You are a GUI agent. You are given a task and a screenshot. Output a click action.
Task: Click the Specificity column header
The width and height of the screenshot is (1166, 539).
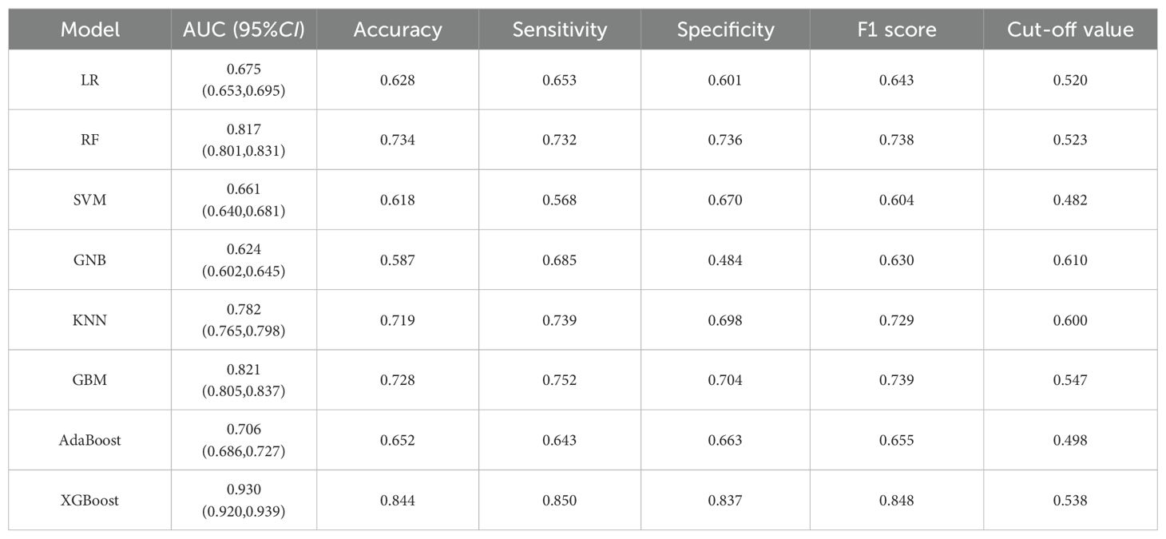point(725,30)
